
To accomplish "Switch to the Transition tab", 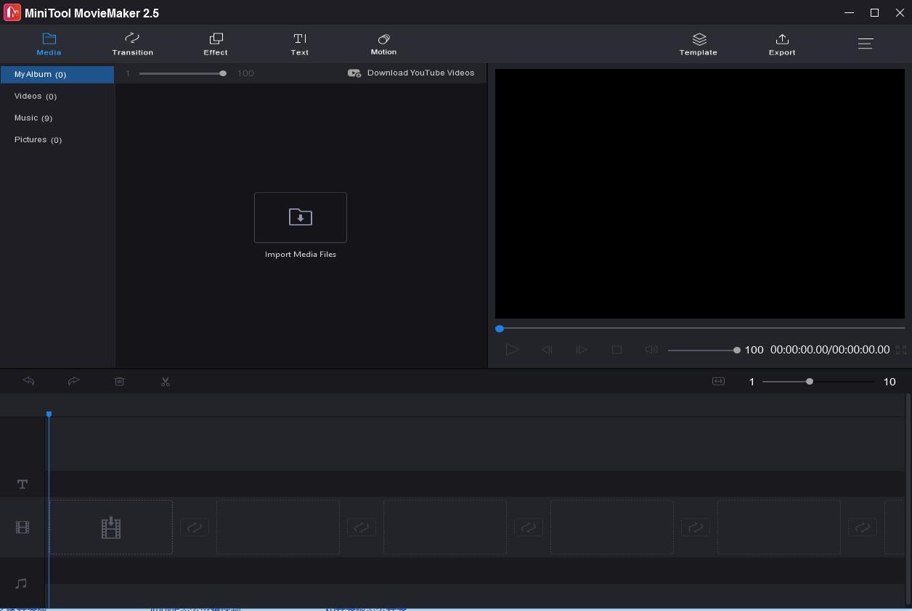I will (132, 44).
